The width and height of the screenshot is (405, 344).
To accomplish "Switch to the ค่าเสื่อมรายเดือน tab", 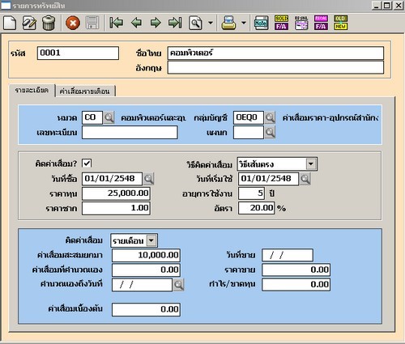I will tap(85, 91).
